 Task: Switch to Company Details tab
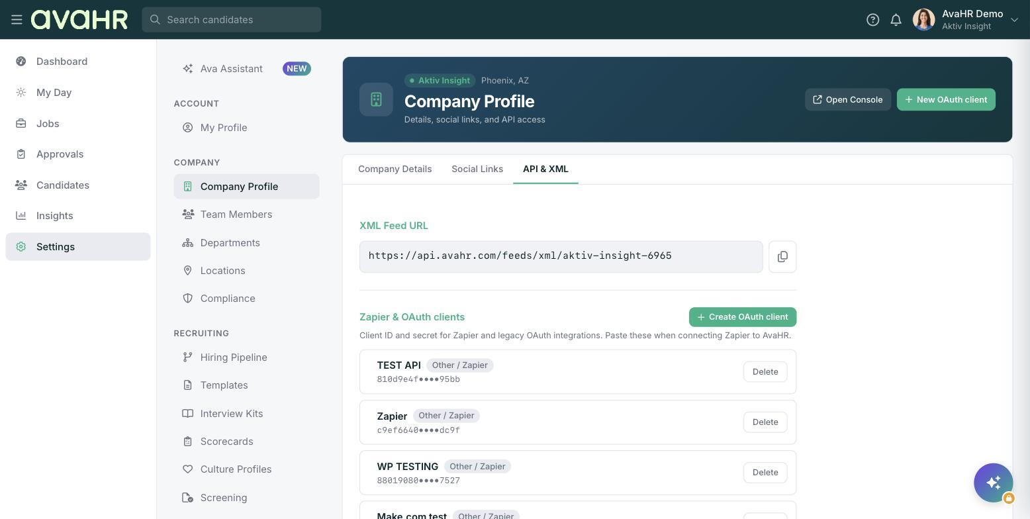(x=395, y=169)
